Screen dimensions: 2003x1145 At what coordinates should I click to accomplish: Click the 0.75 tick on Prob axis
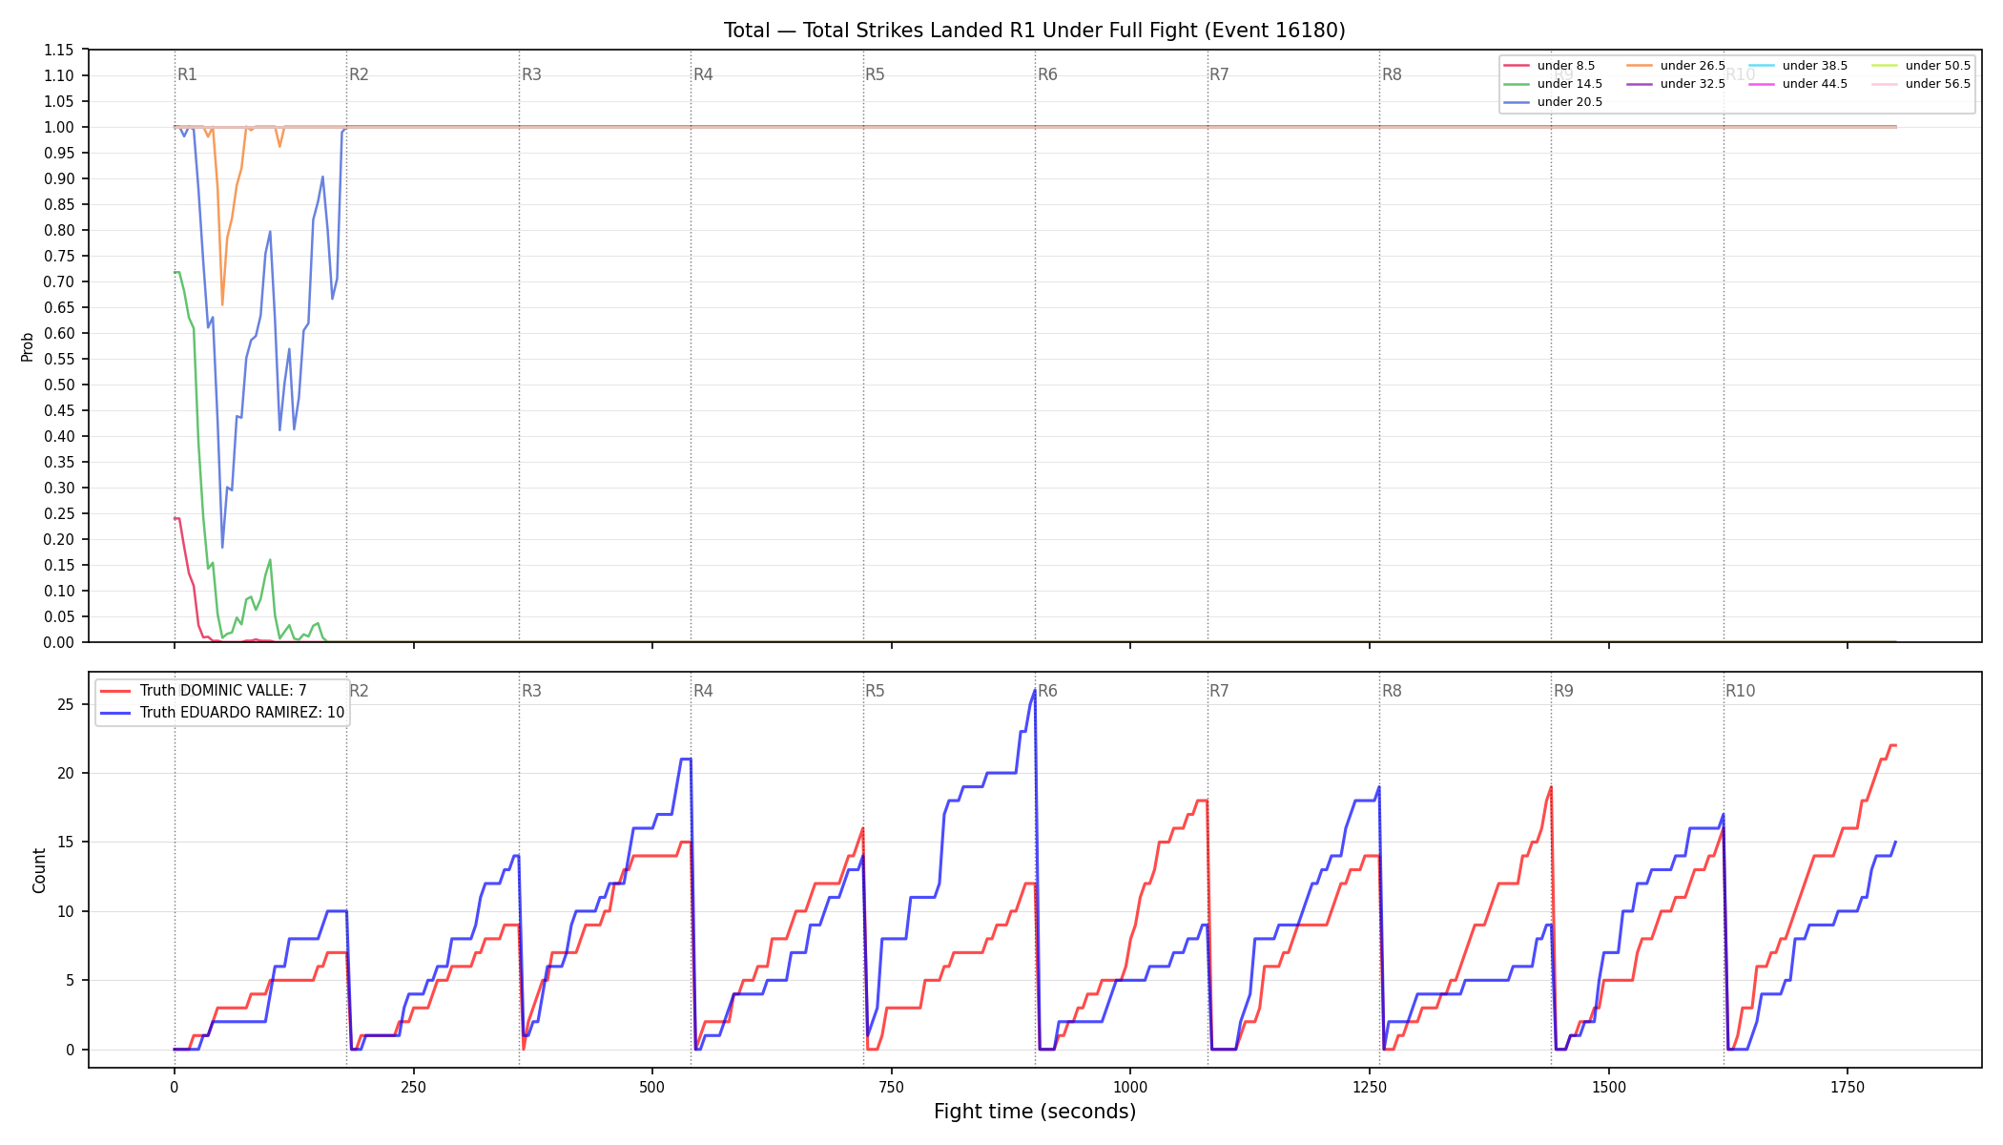59,256
